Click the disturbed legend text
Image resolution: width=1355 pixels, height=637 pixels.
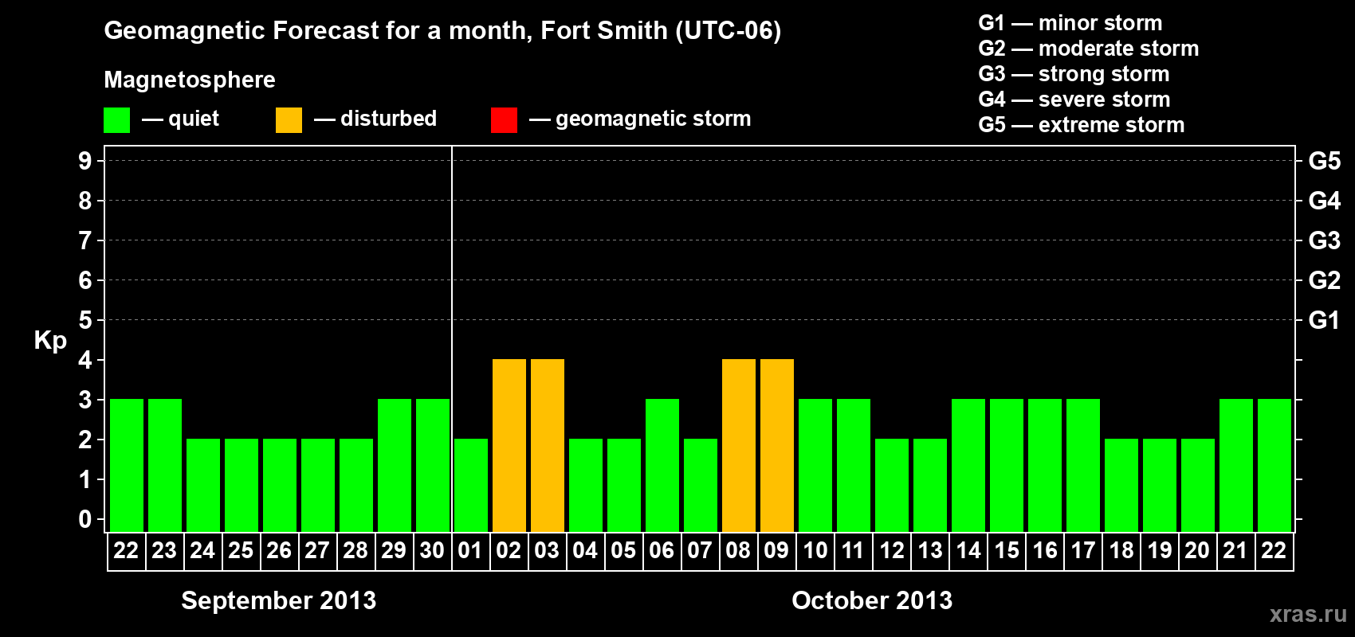(x=388, y=119)
